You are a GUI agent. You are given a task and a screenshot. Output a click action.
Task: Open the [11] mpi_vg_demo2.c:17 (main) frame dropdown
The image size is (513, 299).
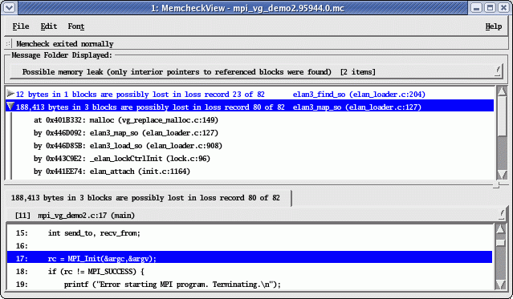(256, 216)
